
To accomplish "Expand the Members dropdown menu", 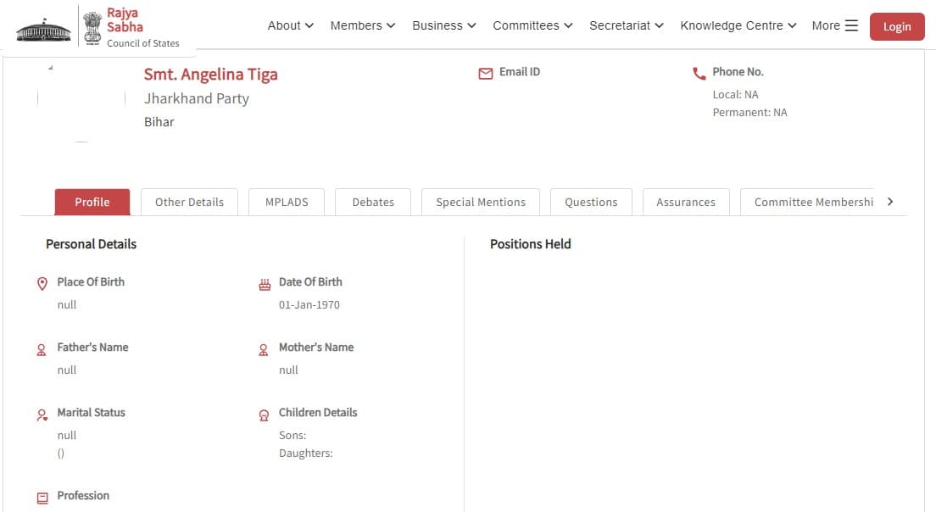I will (x=363, y=25).
